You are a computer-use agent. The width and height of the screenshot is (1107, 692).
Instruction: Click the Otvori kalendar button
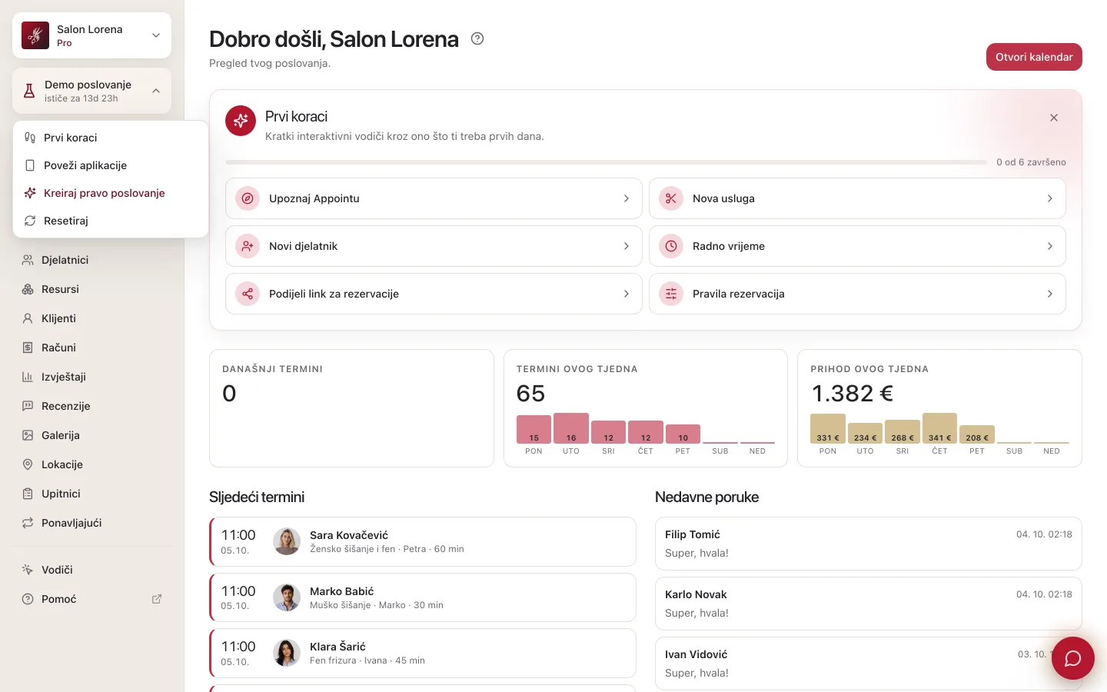pyautogui.click(x=1034, y=57)
